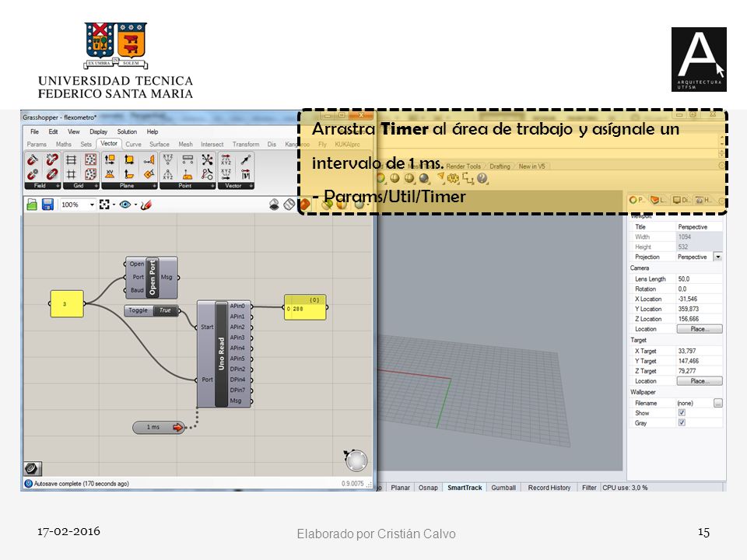This screenshot has width=747, height=560.
Task: Open the Rhino Drafting toolbar tab
Action: [500, 166]
